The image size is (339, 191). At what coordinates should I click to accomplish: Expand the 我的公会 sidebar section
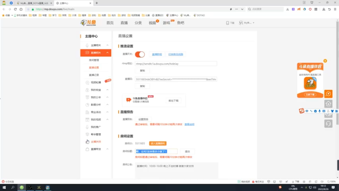tap(108, 97)
